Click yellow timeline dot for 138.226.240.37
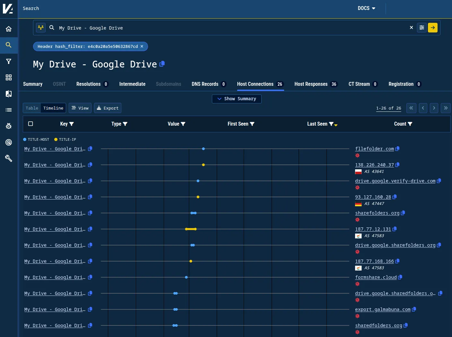452x337 pixels. click(203, 165)
